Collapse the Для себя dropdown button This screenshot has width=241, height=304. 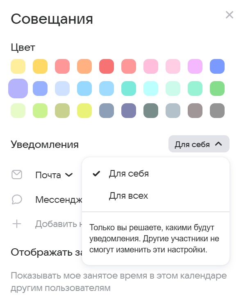click(199, 144)
